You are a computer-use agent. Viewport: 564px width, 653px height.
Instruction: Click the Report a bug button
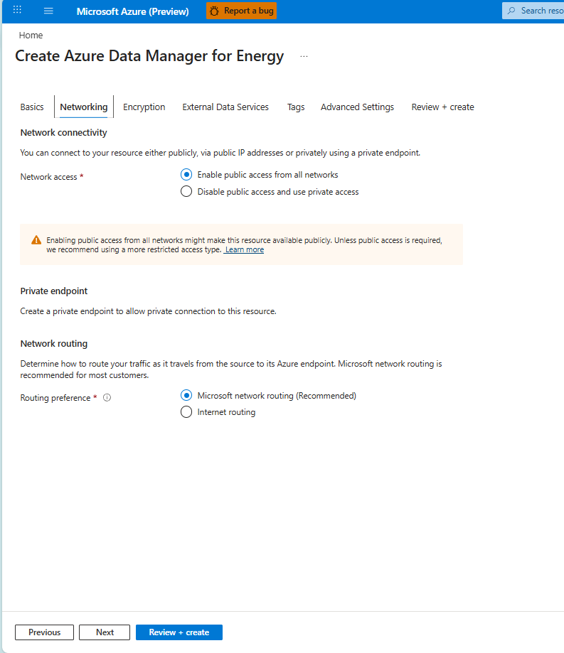click(241, 11)
